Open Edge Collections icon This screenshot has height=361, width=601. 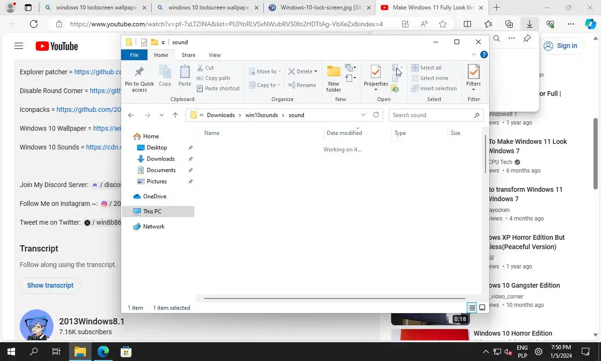509,24
